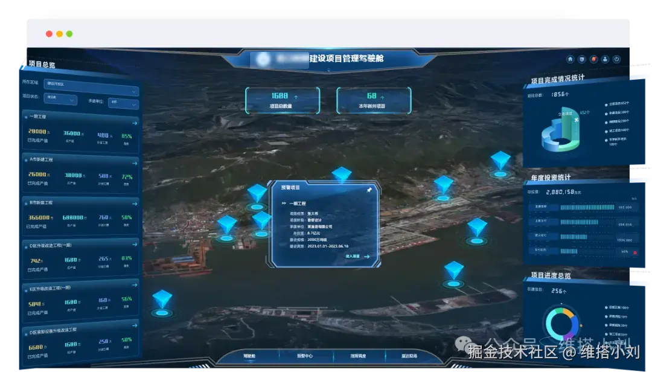Select lone map marker near 项目总览 panel bottom
The image size is (652, 372).
point(162,303)
